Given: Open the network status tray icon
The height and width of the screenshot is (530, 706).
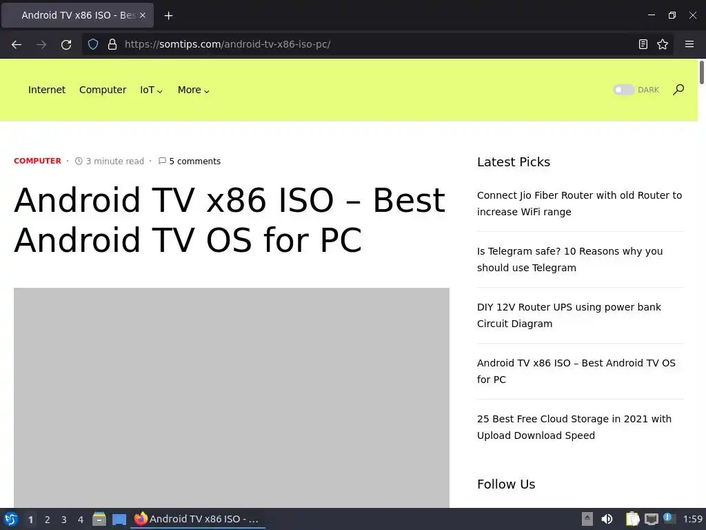Looking at the screenshot, I should click(651, 519).
